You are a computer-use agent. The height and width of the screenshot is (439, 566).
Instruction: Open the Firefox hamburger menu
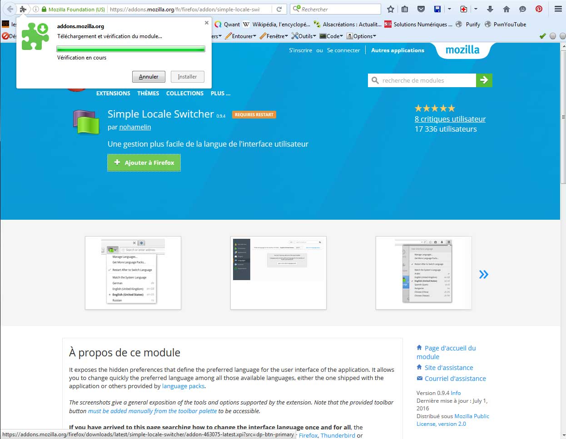tap(558, 9)
